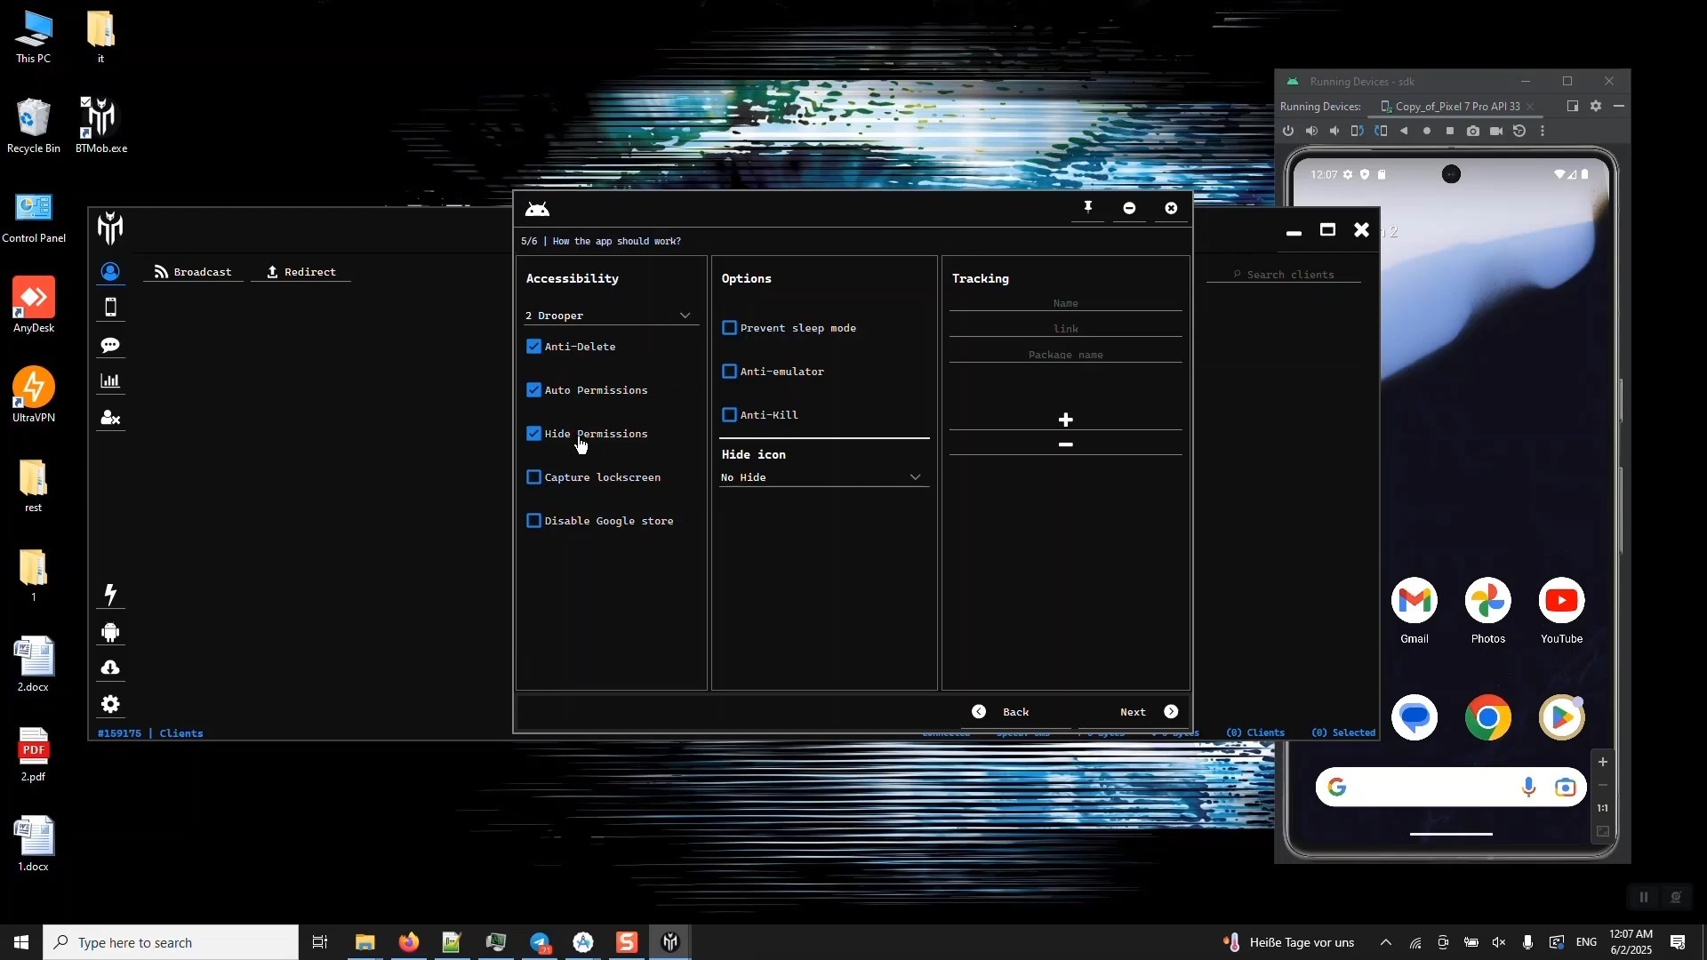1707x960 pixels.
Task: Uncheck the Auto Permissions checkbox
Action: 533,390
